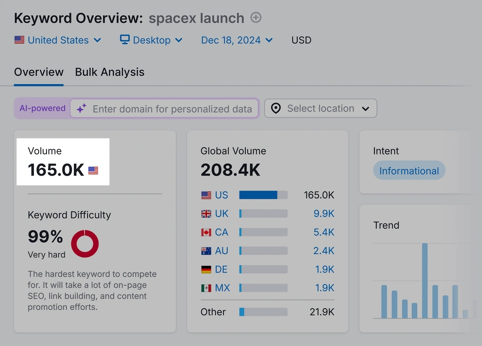This screenshot has height=346, width=482.
Task: Click the US volume progress bar
Action: [x=263, y=195]
